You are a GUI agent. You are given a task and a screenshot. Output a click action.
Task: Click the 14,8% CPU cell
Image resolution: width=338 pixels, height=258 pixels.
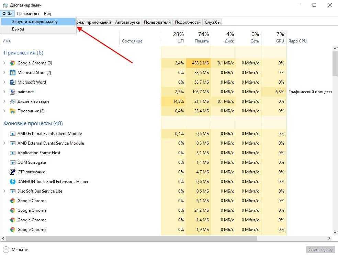pos(173,101)
